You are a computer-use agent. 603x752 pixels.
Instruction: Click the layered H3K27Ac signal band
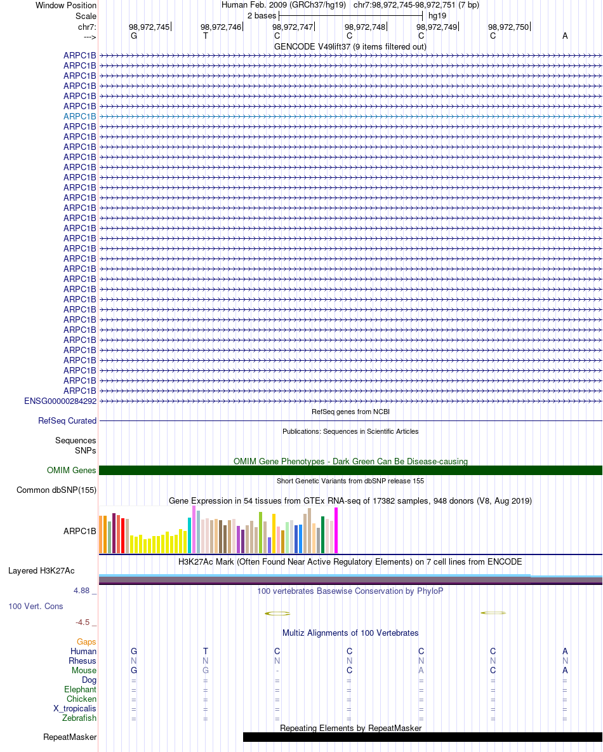[x=350, y=579]
